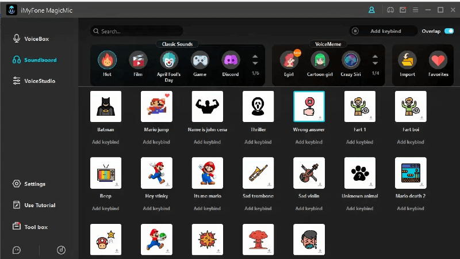Open the VoiceBox section
The width and height of the screenshot is (460, 259).
pyautogui.click(x=31, y=39)
